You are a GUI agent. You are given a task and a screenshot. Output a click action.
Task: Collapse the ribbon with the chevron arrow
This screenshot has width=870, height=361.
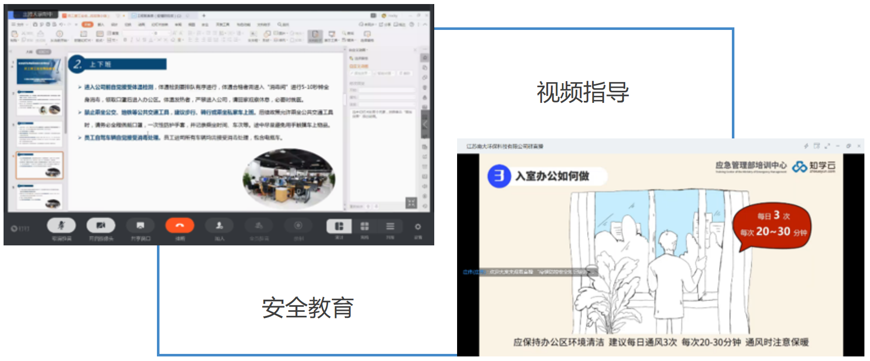point(426,24)
